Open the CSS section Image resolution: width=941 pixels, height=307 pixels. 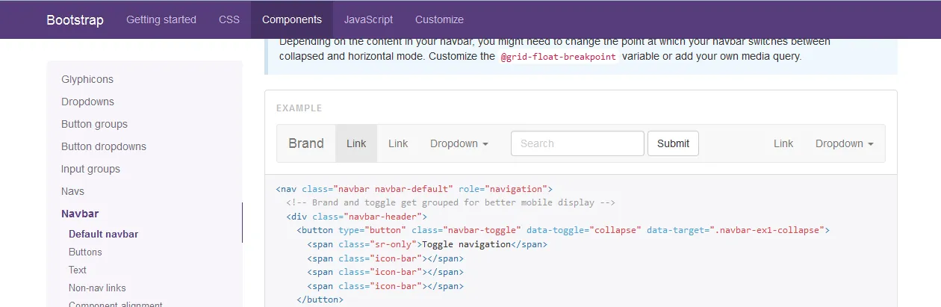coord(229,19)
